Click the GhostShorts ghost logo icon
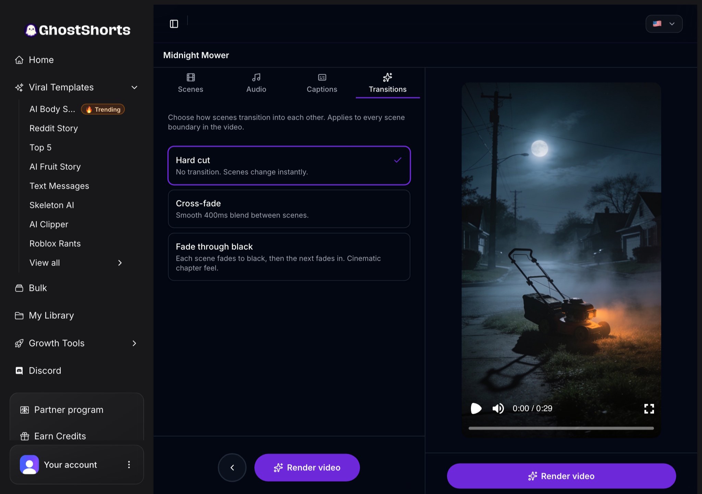Image resolution: width=702 pixels, height=494 pixels. point(31,30)
